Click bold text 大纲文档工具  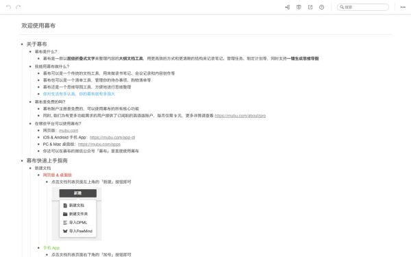131,58
